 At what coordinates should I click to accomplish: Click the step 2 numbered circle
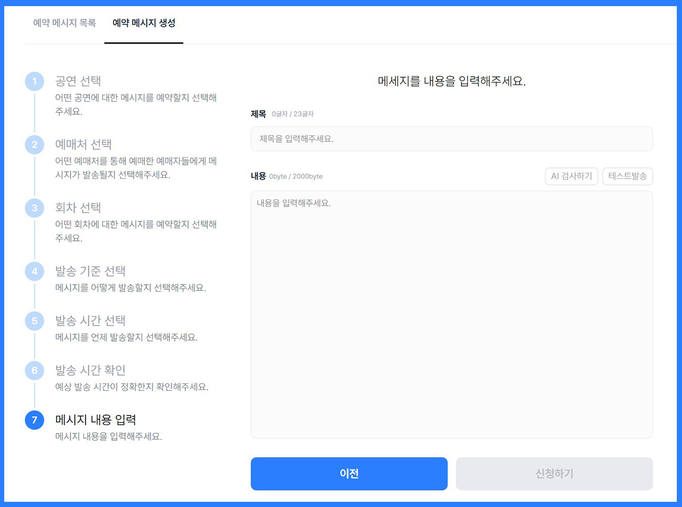[x=34, y=145]
